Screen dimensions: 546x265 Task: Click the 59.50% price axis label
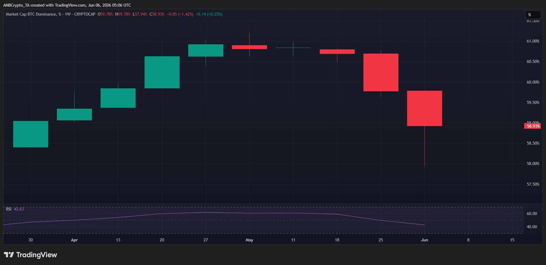(533, 102)
